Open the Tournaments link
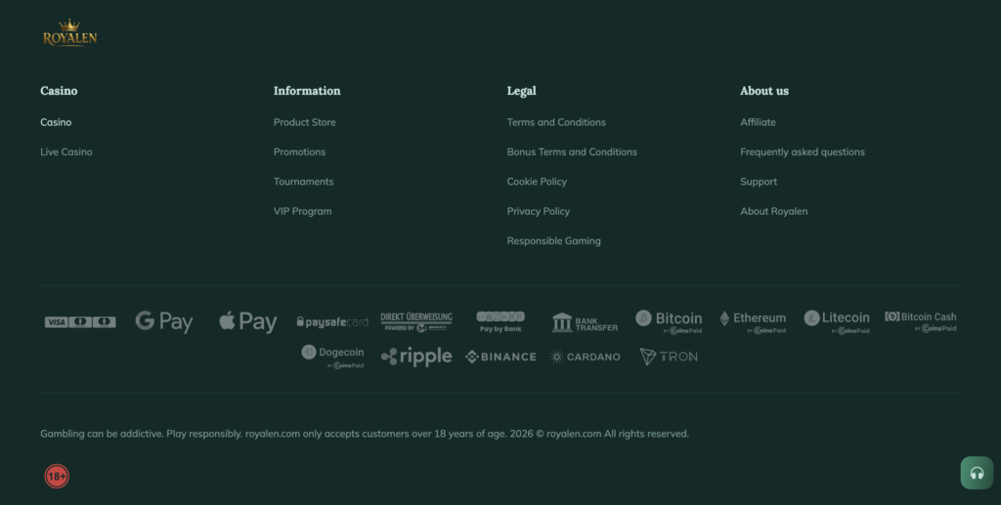1001x505 pixels. click(x=303, y=182)
